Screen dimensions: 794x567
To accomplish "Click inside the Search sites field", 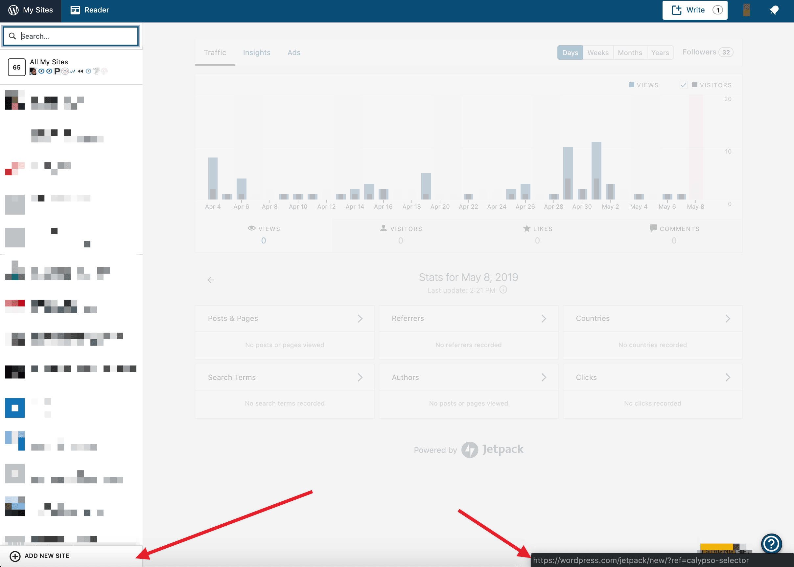I will (x=70, y=36).
